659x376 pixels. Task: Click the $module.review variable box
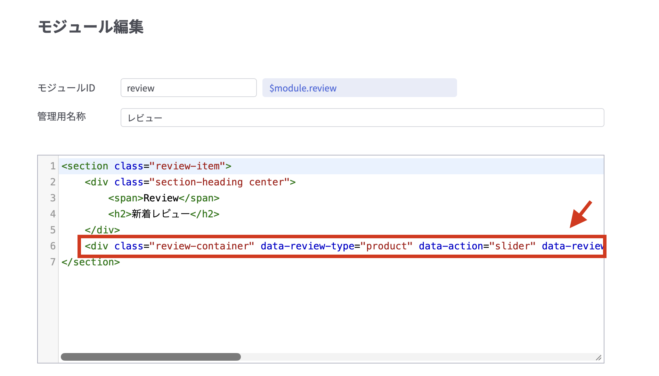[x=359, y=88]
